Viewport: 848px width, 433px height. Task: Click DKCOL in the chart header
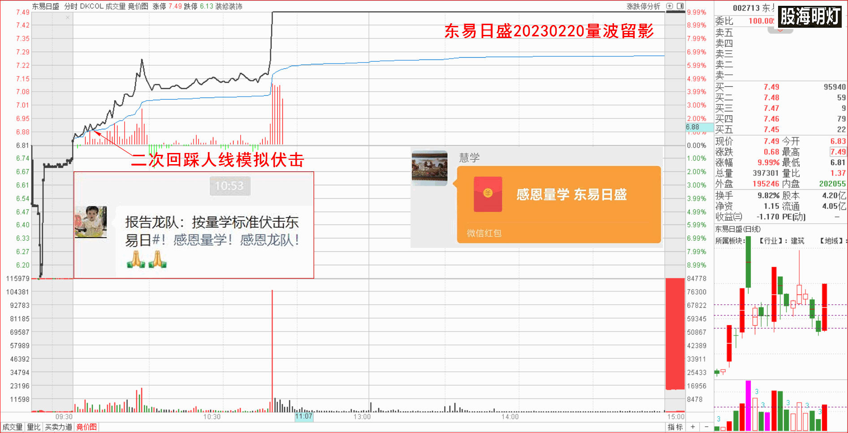[x=91, y=6]
